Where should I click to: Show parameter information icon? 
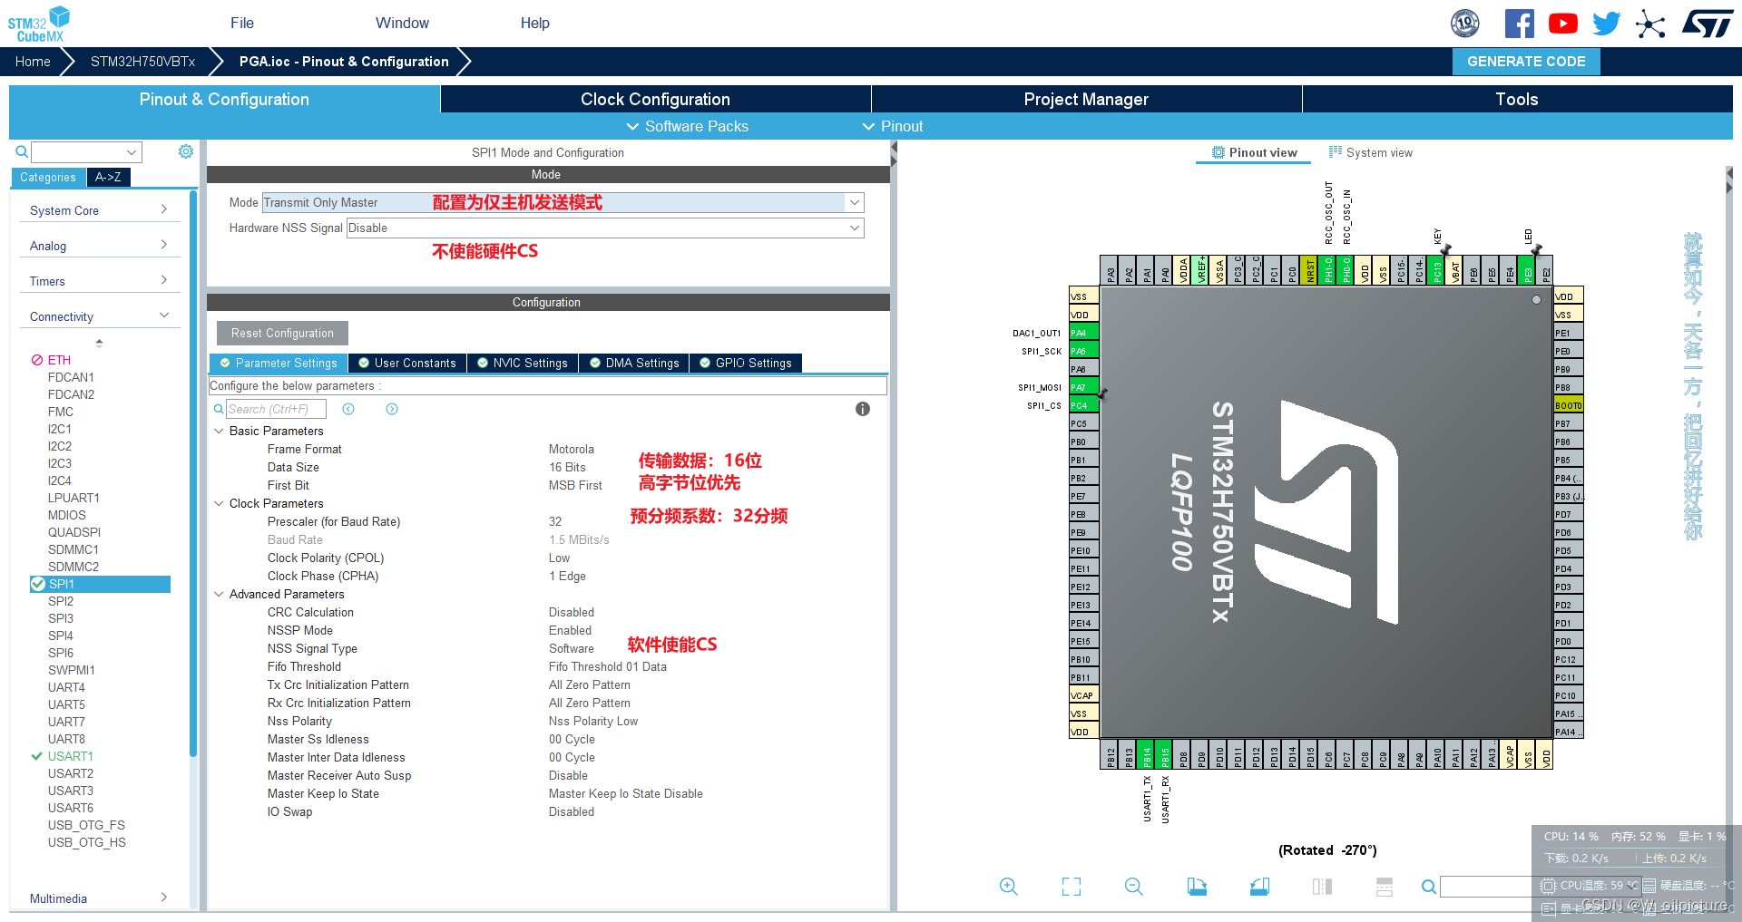click(863, 409)
